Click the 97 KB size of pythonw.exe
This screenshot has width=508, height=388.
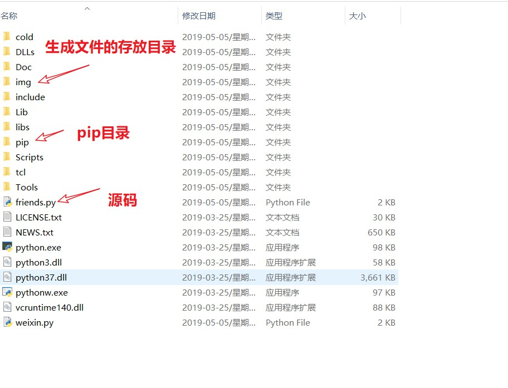[x=384, y=293]
